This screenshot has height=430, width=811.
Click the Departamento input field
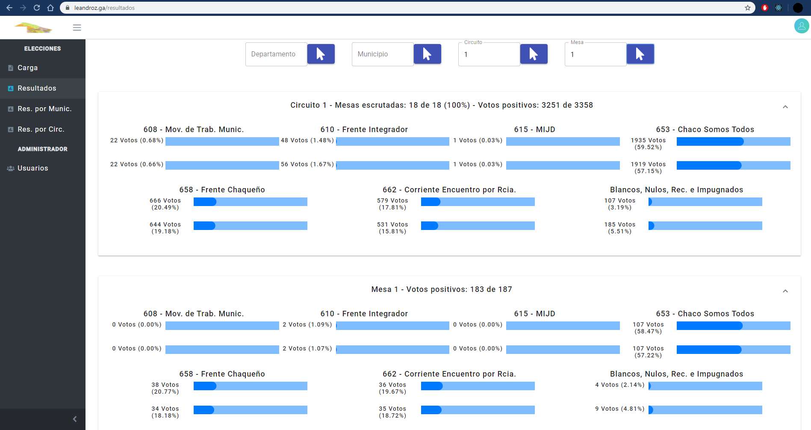276,54
